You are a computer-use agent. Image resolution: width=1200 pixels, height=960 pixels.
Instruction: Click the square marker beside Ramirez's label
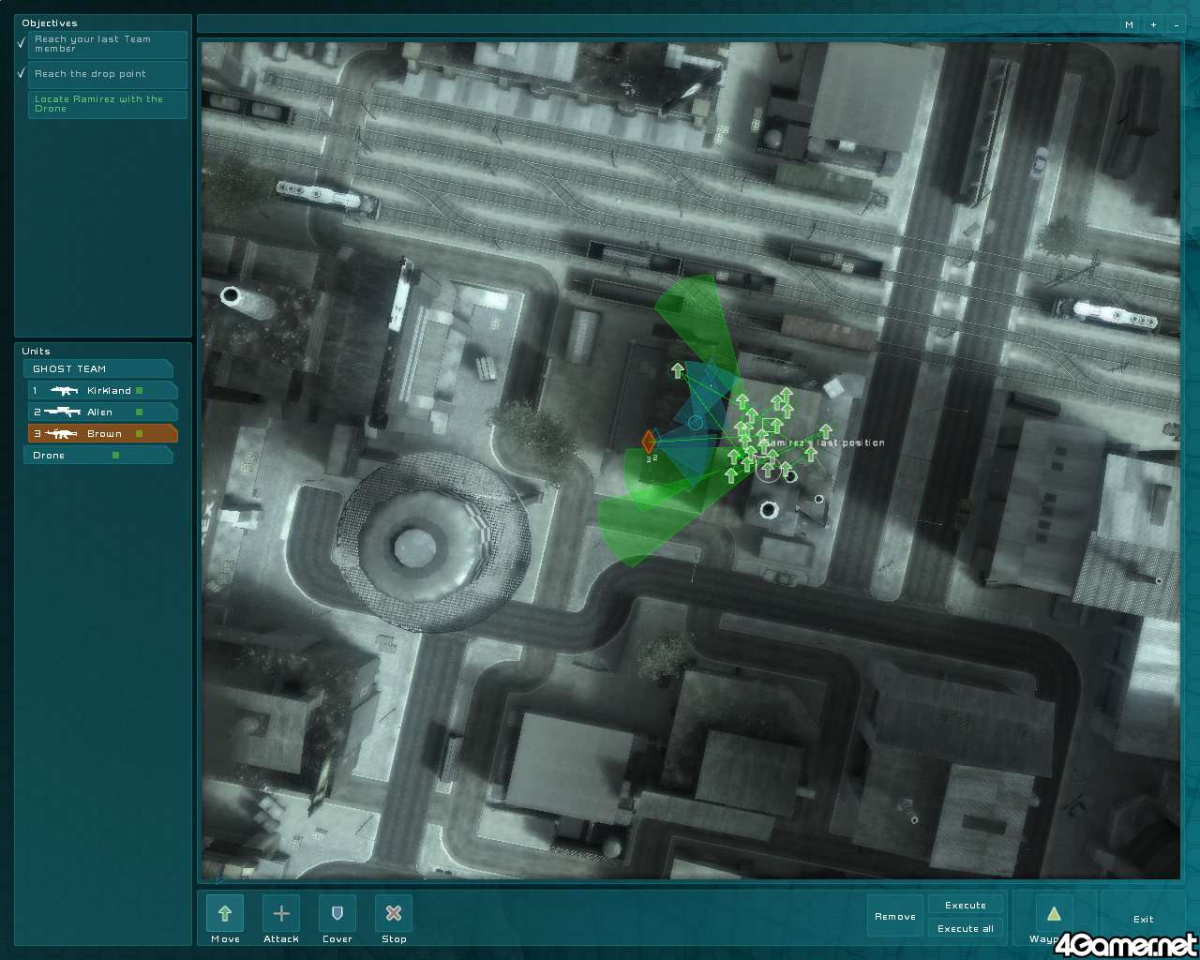(770, 427)
